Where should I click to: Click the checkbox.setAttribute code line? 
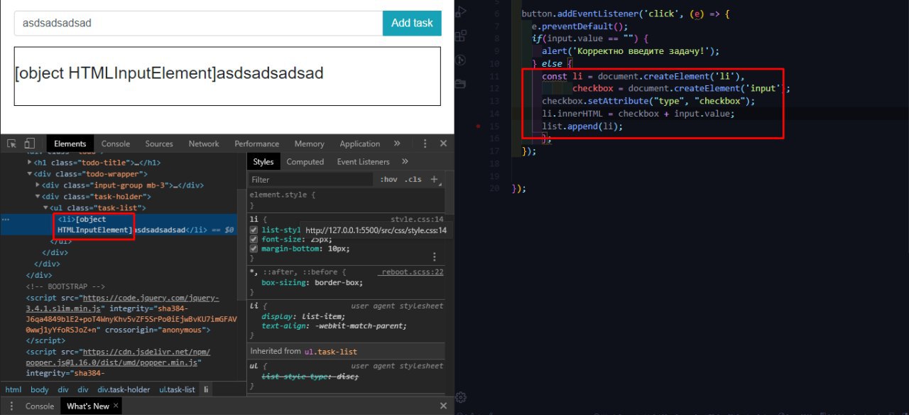(x=648, y=101)
